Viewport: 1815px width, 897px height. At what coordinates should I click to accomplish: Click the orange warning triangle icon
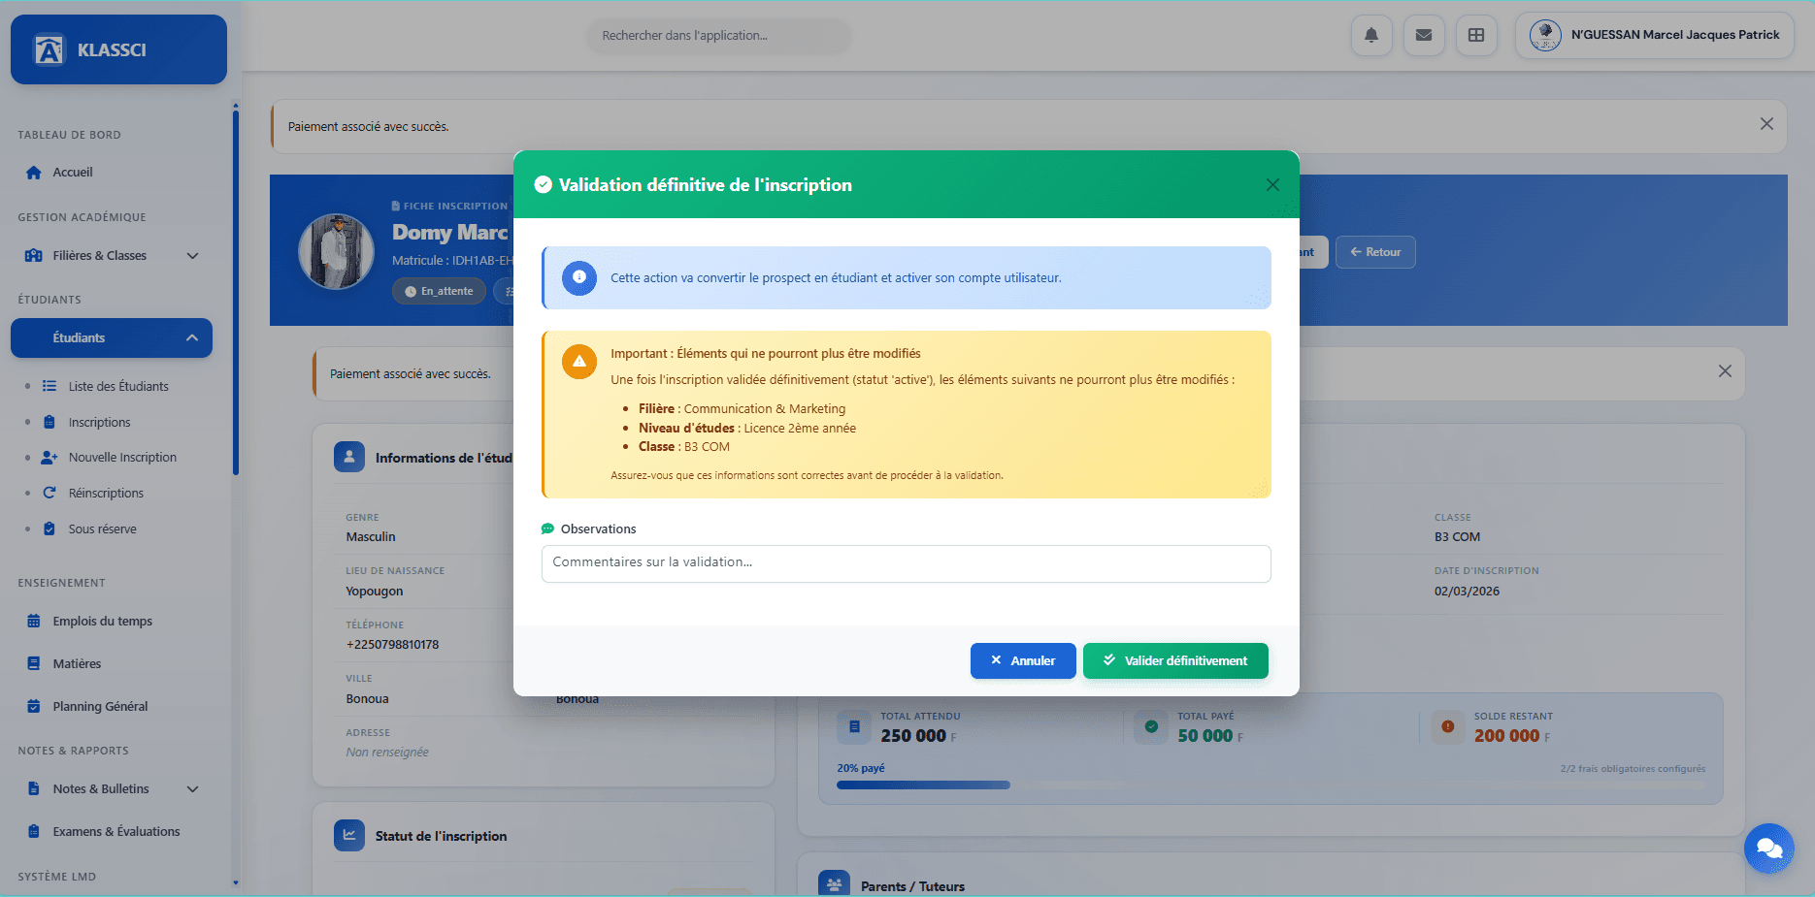[x=579, y=362]
